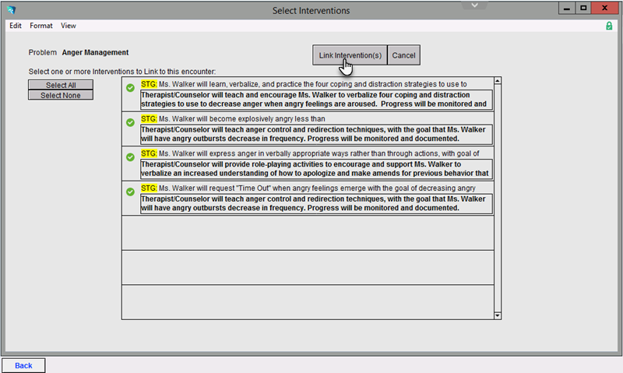Click scrollbar down arrow of interventions list
This screenshot has width=623, height=373.
tap(498, 316)
